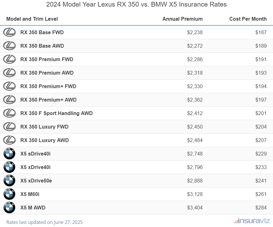Click the $2,412 annual premium value
The image size is (273, 227).
coord(195,113)
